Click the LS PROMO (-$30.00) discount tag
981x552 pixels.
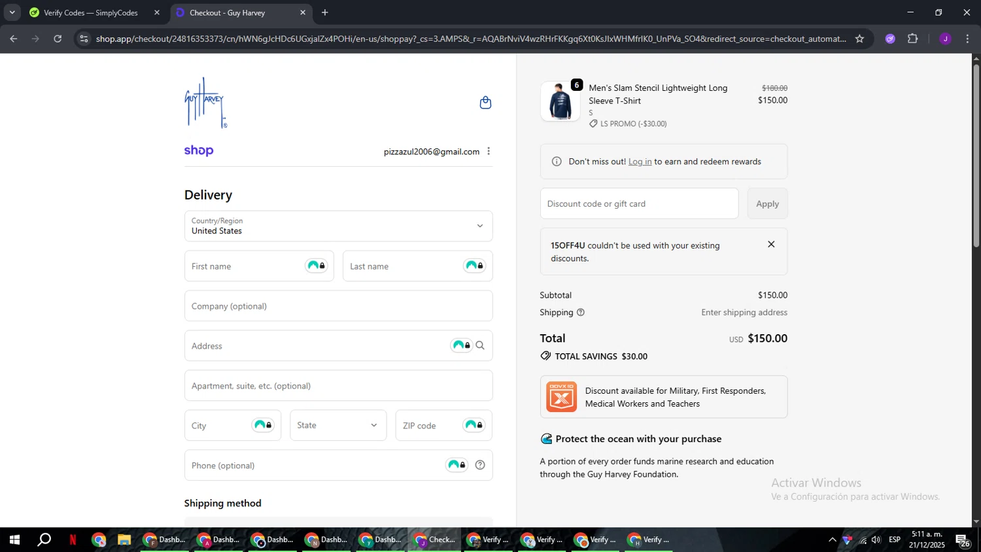(628, 124)
